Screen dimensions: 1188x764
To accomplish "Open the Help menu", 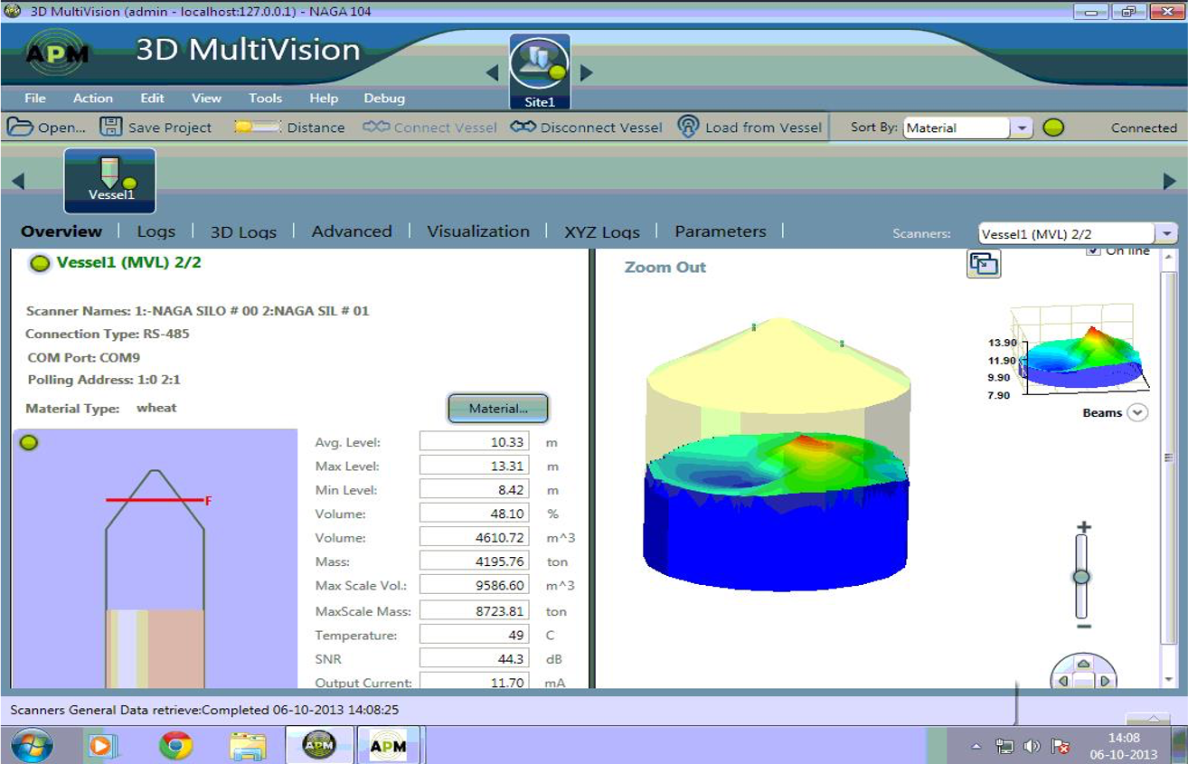I will tap(324, 98).
